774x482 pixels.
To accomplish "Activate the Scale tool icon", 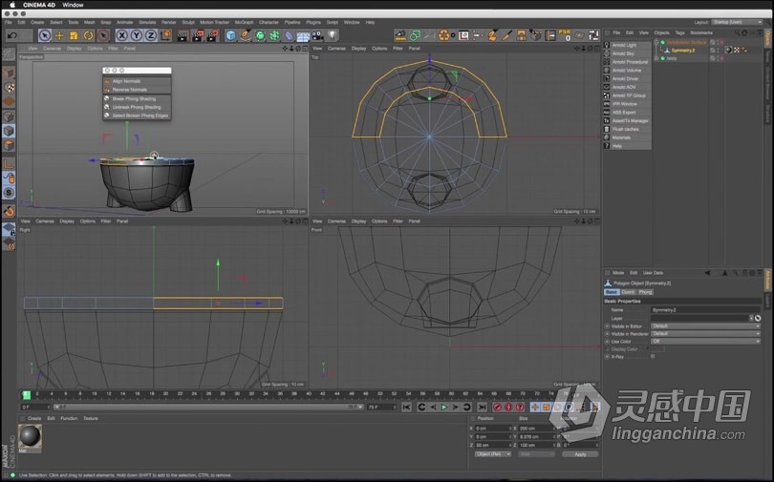I will (74, 35).
